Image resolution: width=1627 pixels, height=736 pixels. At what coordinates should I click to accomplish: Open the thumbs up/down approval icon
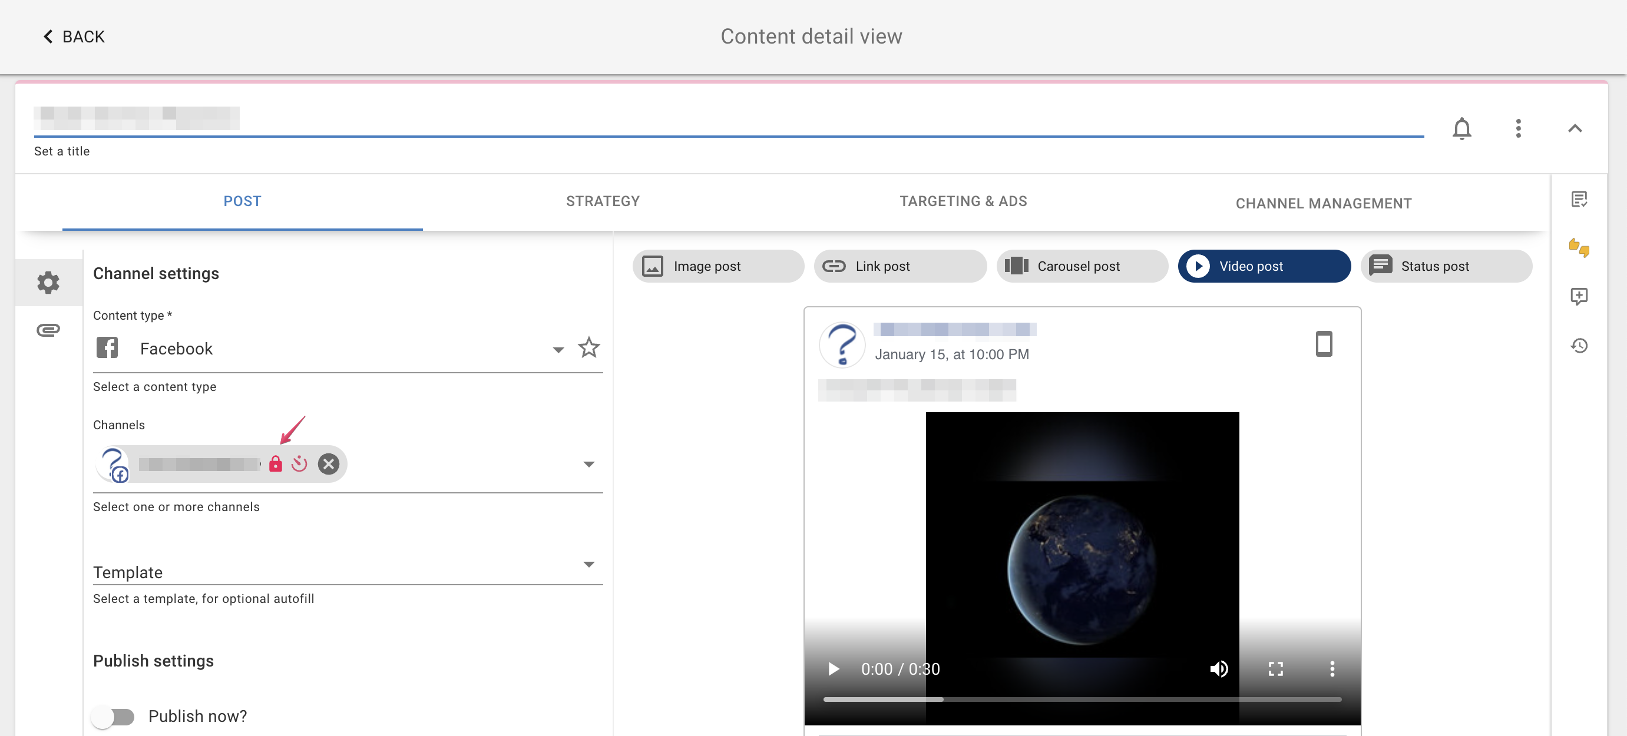point(1579,247)
